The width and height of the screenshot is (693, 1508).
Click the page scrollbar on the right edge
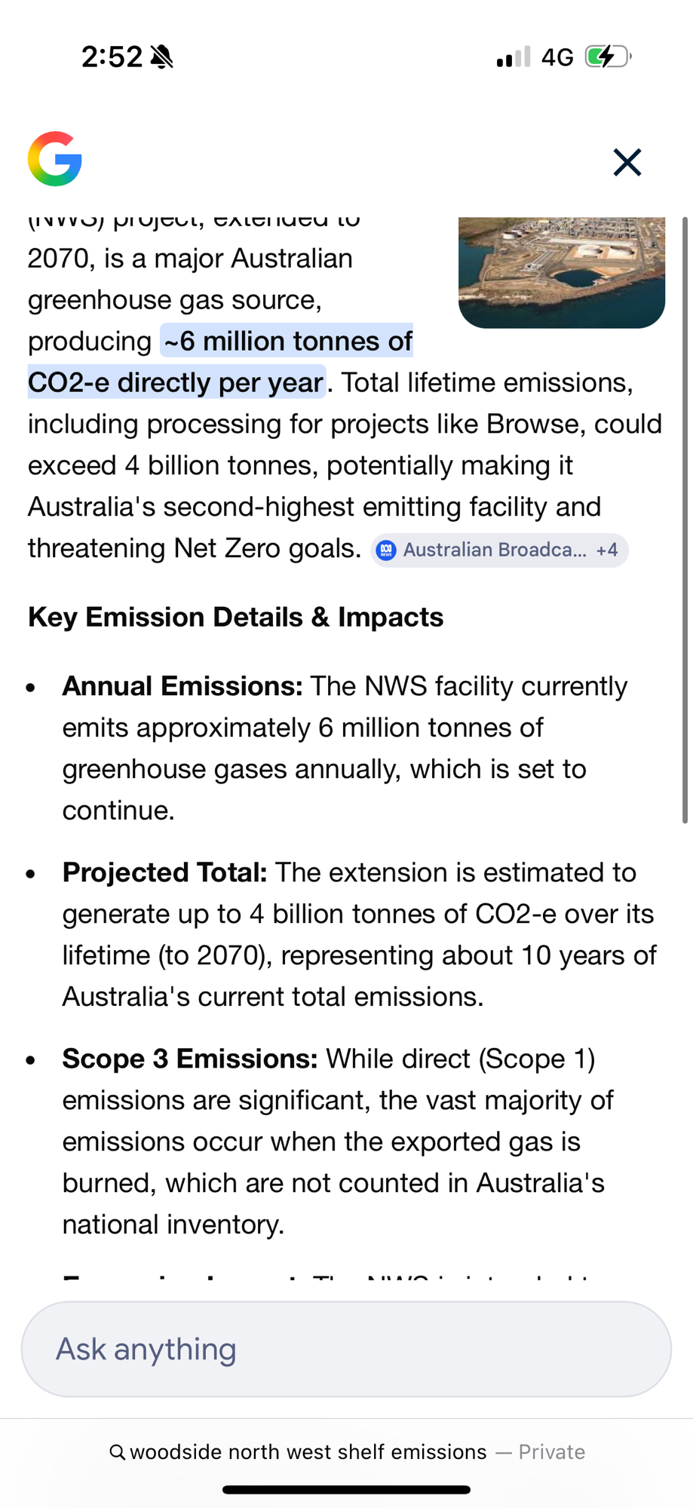coord(685,520)
